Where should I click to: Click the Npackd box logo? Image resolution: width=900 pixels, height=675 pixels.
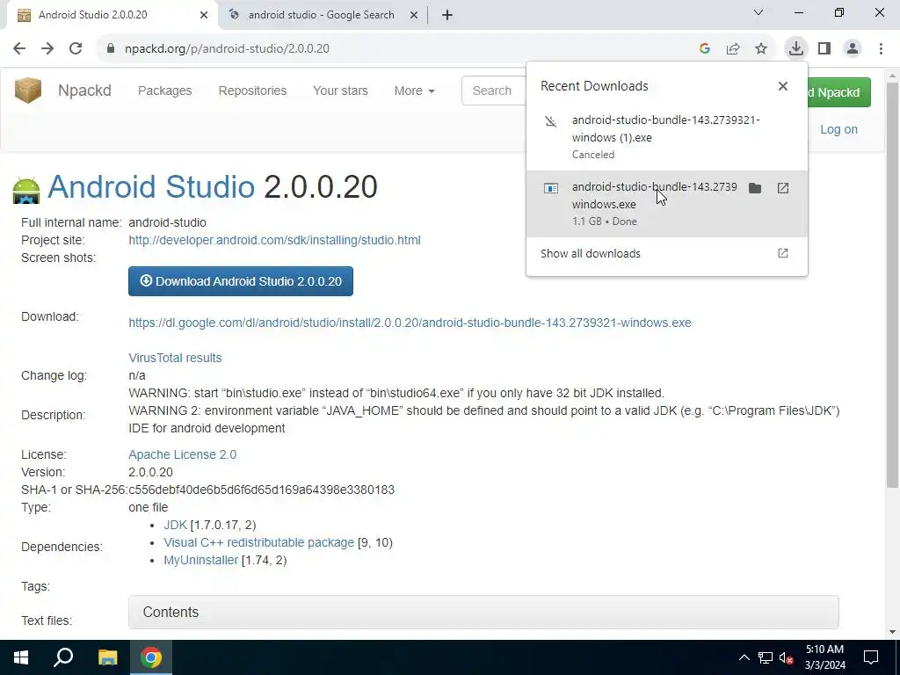click(28, 91)
